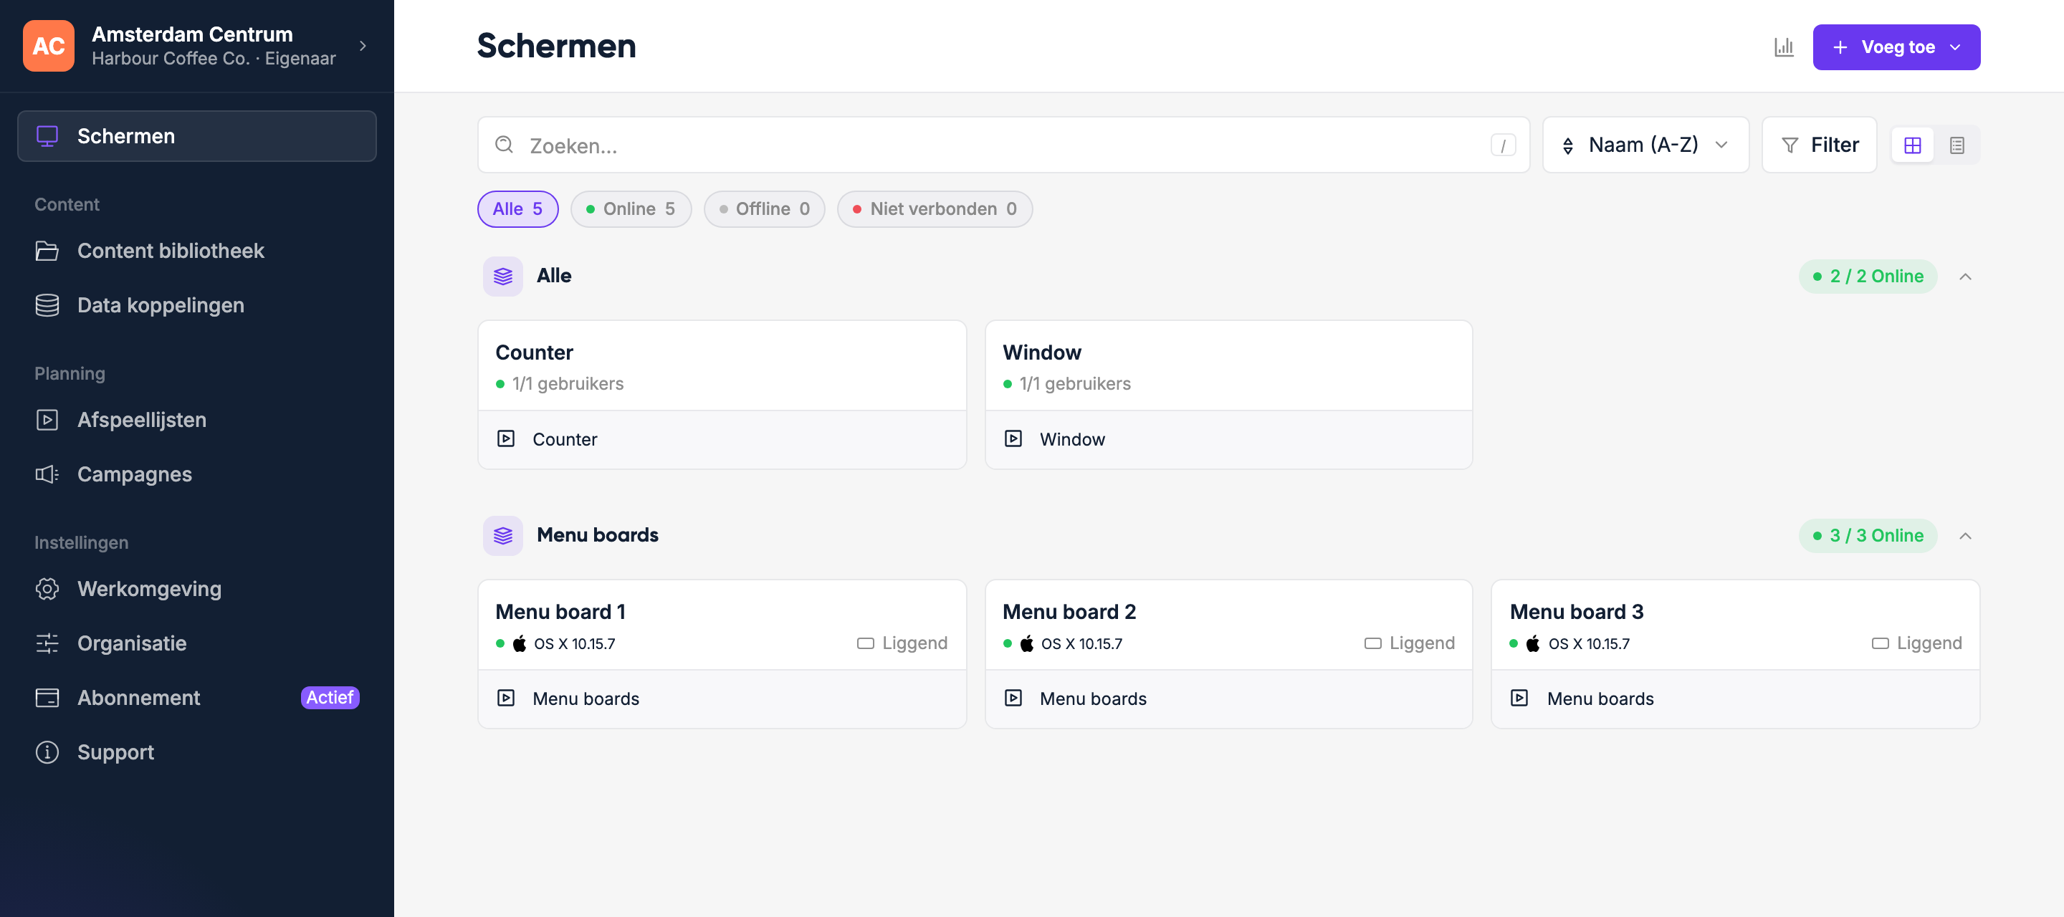Open Werkomgeving settings
The height and width of the screenshot is (917, 2064).
click(197, 589)
